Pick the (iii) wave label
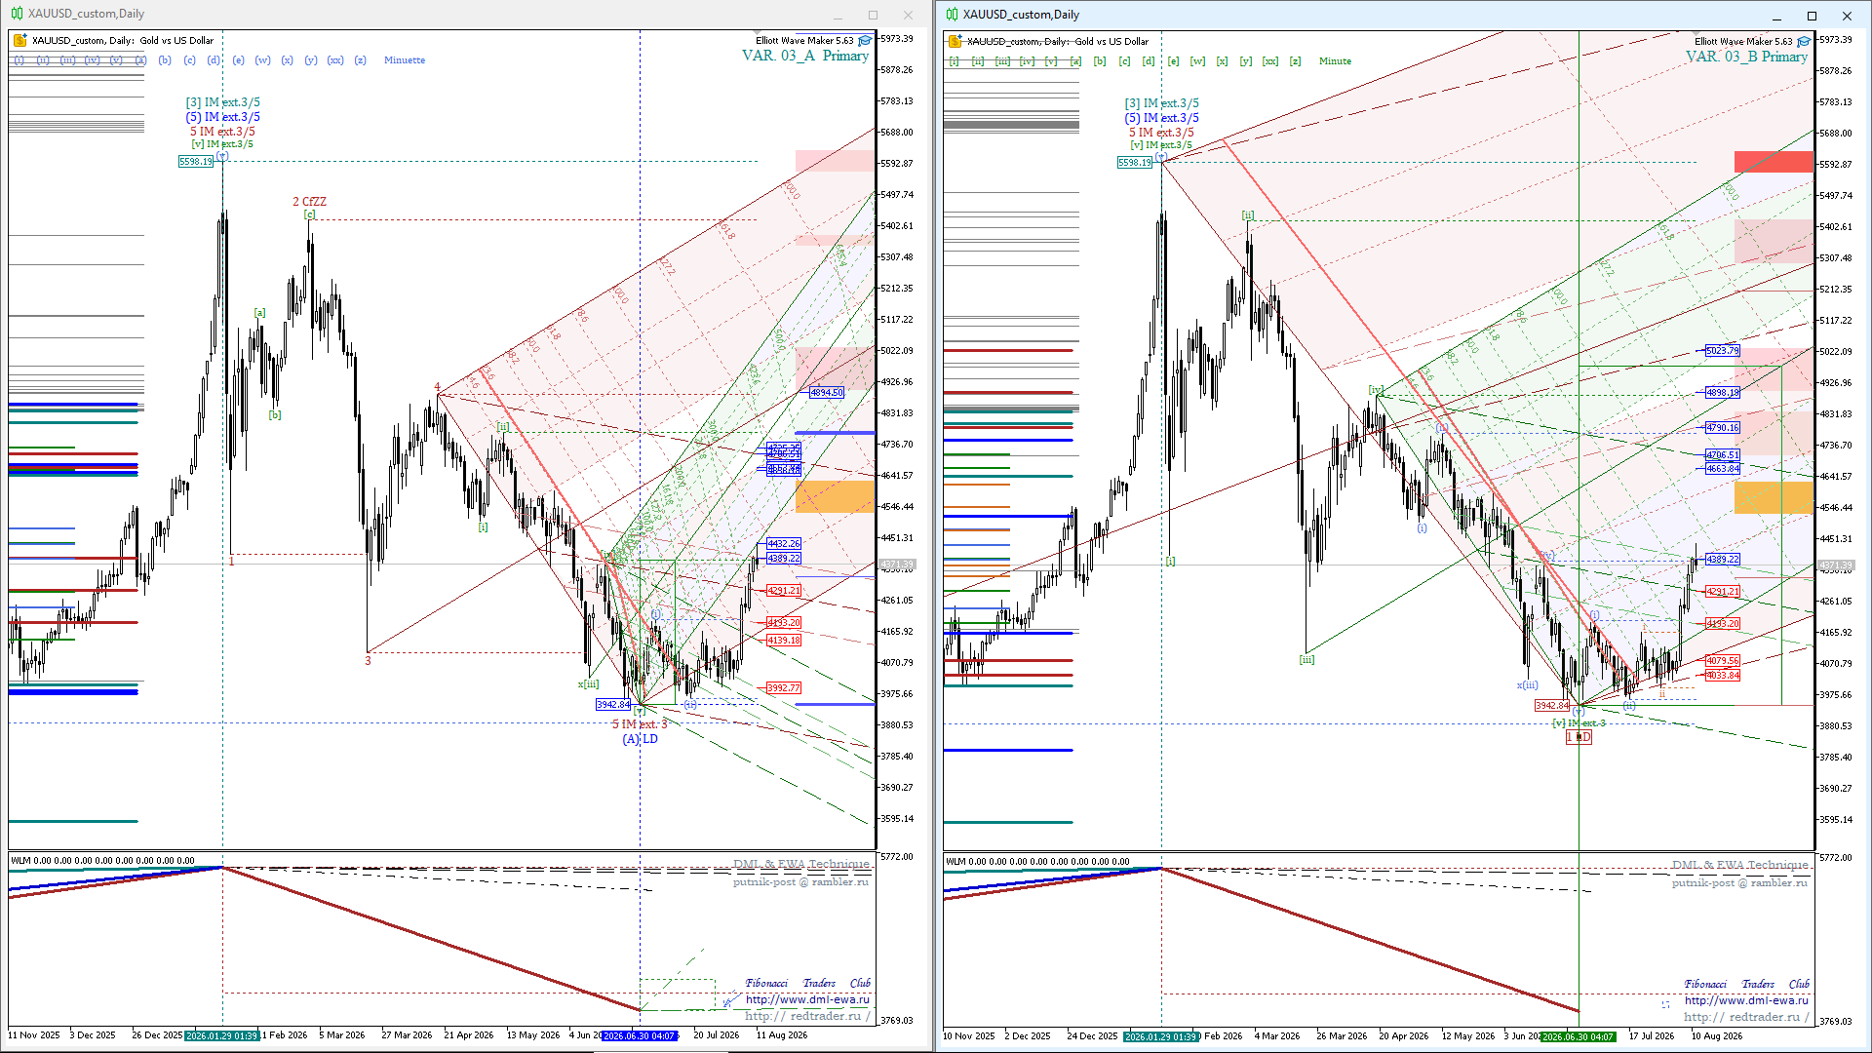Image resolution: width=1872 pixels, height=1053 pixels. tap(67, 60)
